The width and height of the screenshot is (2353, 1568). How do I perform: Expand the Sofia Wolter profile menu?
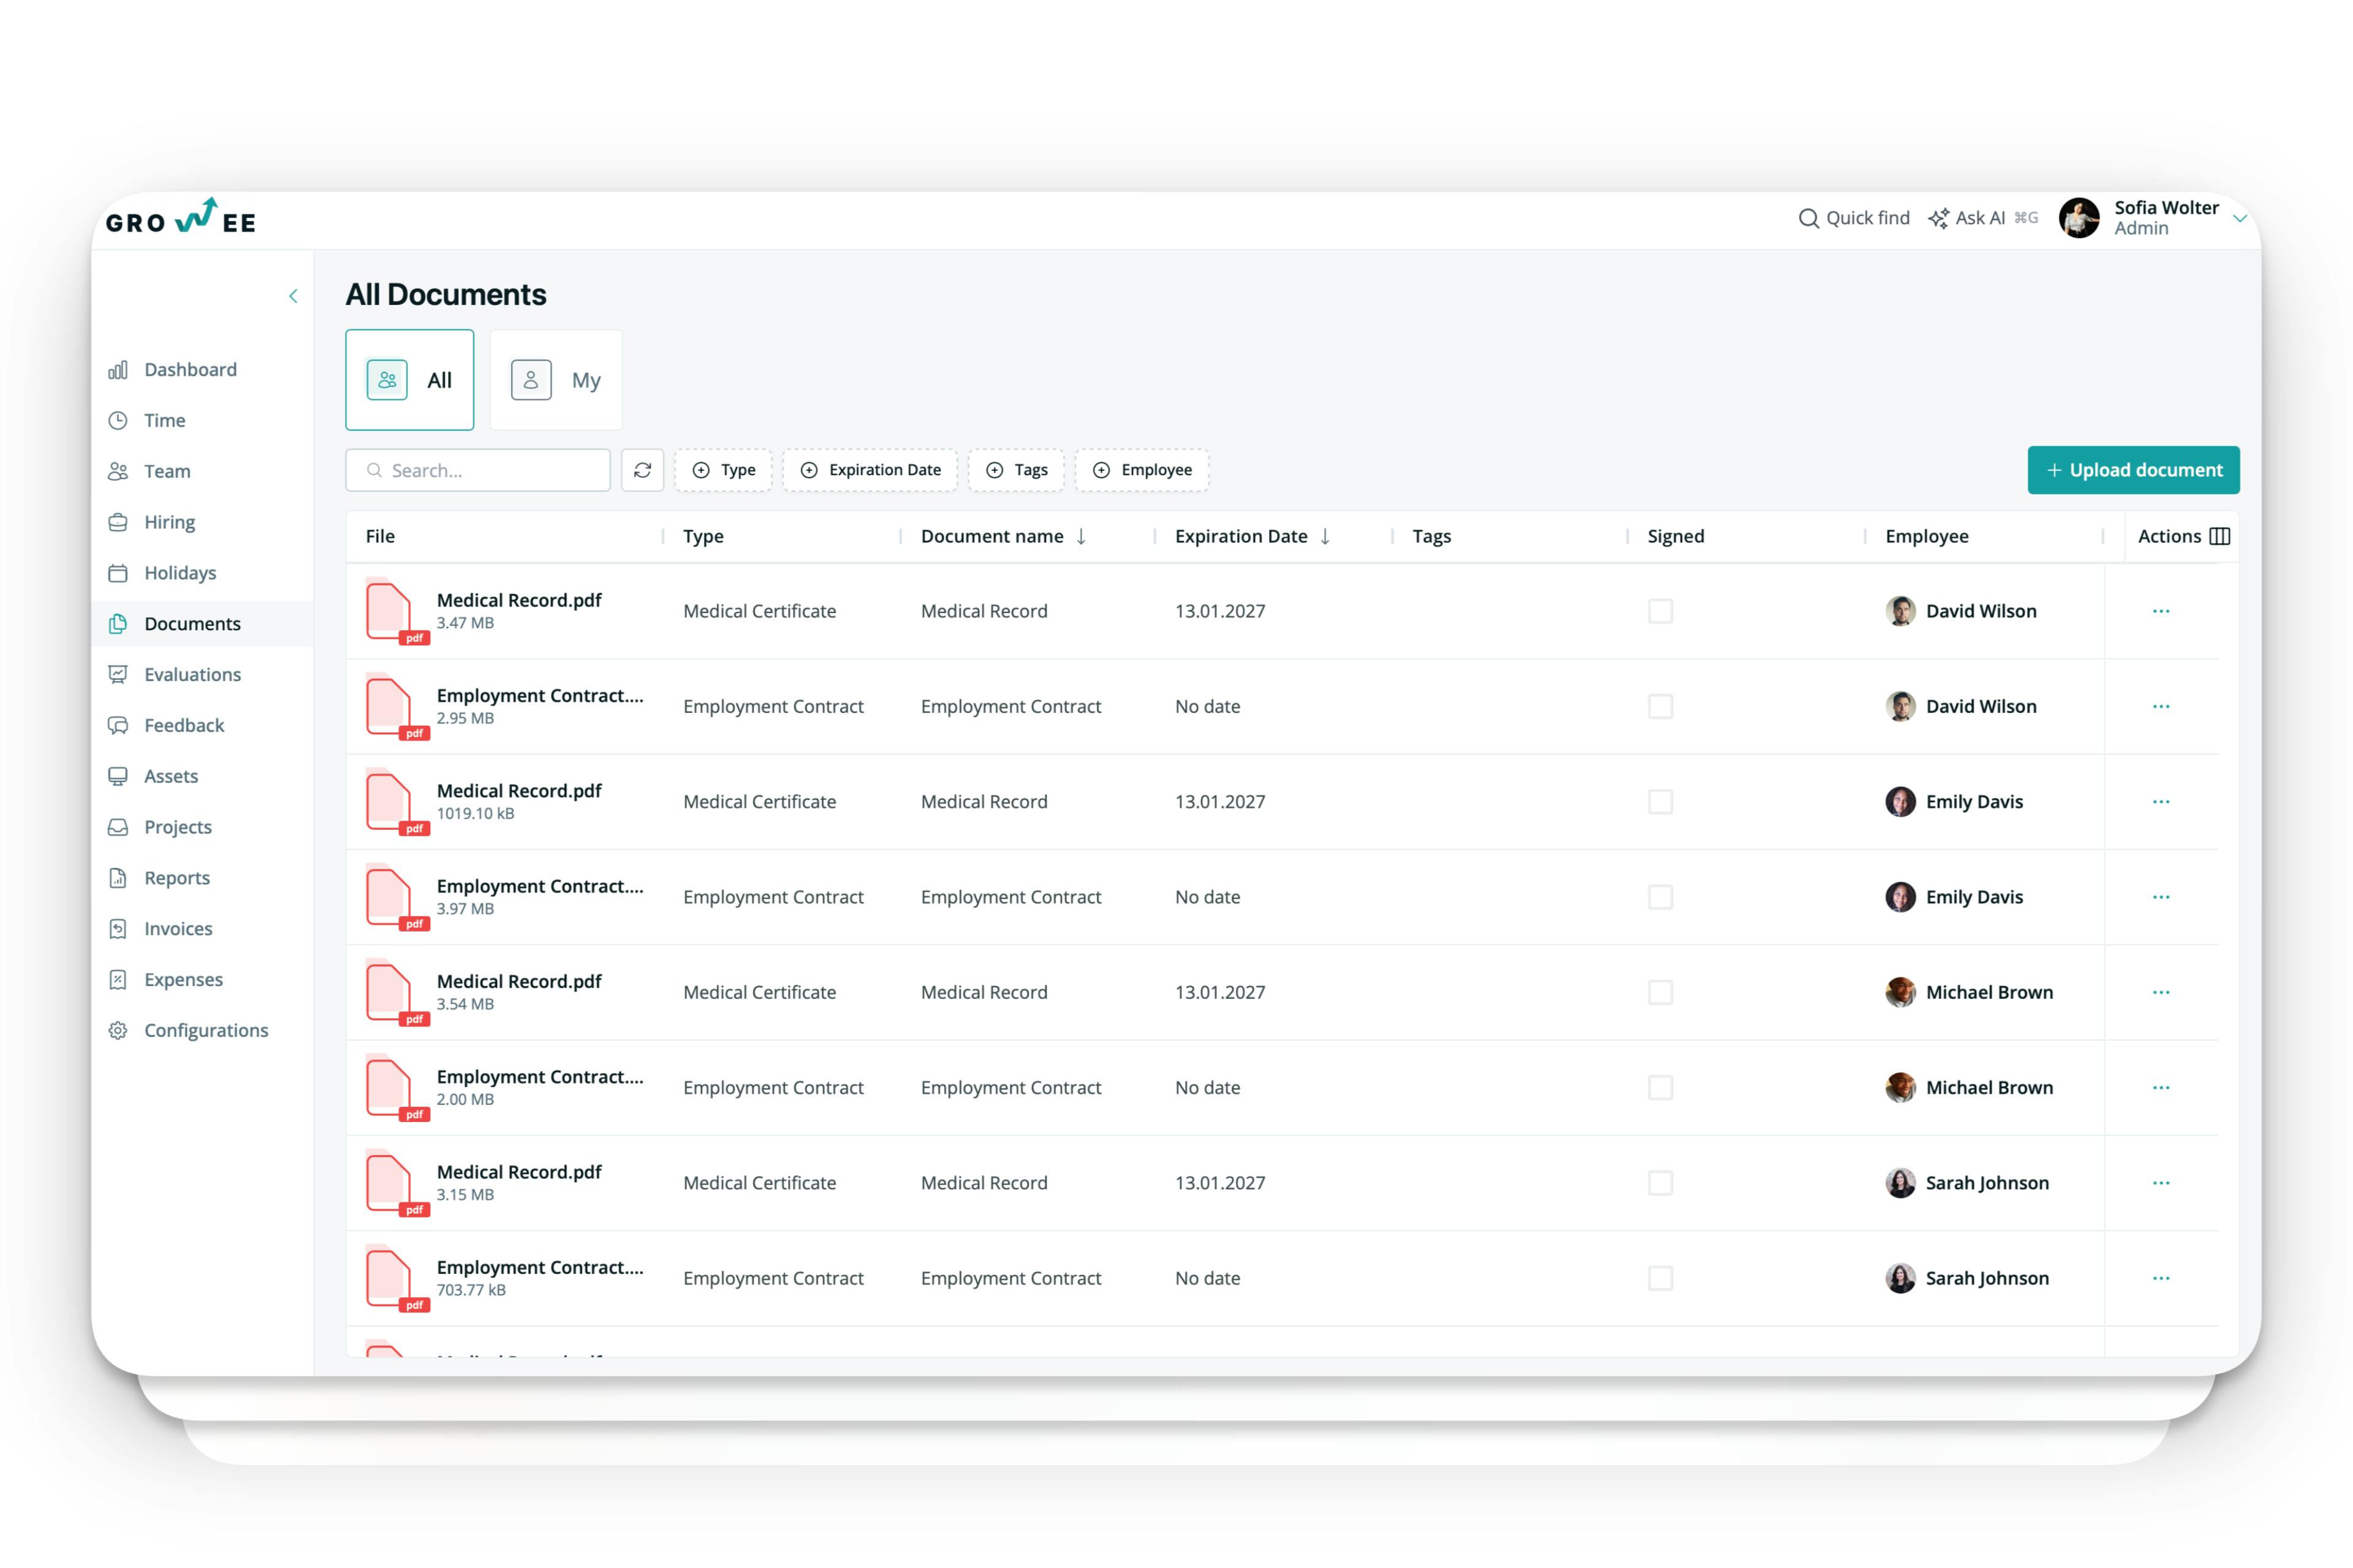pyautogui.click(x=2239, y=218)
